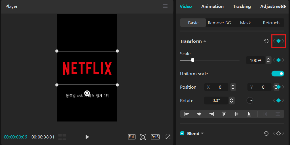The width and height of the screenshot is (290, 145).
Task: Open the Retouch sub-tab
Action: [271, 23]
